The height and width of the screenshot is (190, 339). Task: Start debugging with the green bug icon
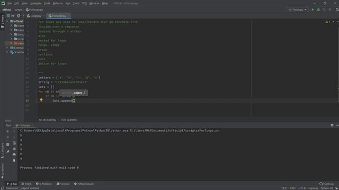pyautogui.click(x=318, y=9)
